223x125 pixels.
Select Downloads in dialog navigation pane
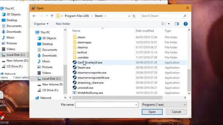(x=49, y=56)
